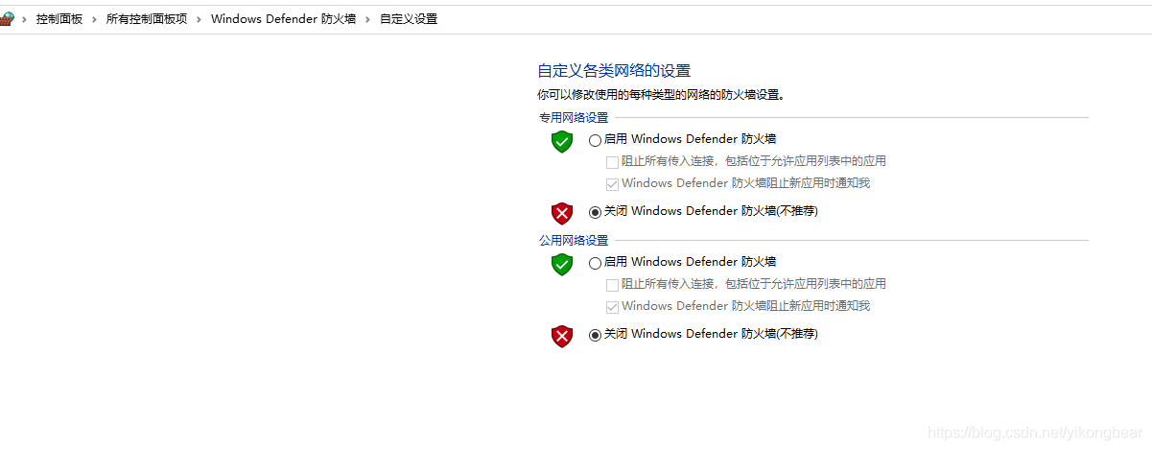Click the heading 自定义各类网络的设置
The width and height of the screenshot is (1152, 450).
click(614, 71)
